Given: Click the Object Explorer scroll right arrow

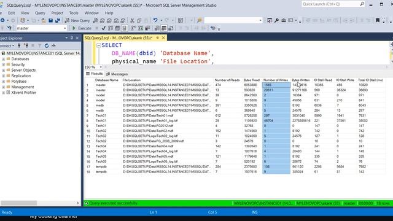Looking at the screenshot, I should tap(78, 203).
